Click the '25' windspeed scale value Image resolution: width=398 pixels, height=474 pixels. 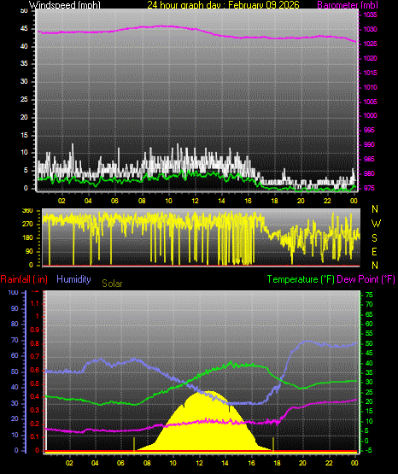pyautogui.click(x=24, y=99)
